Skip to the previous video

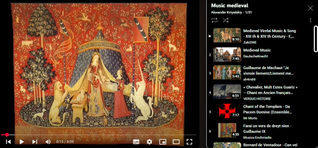click(x=9, y=141)
